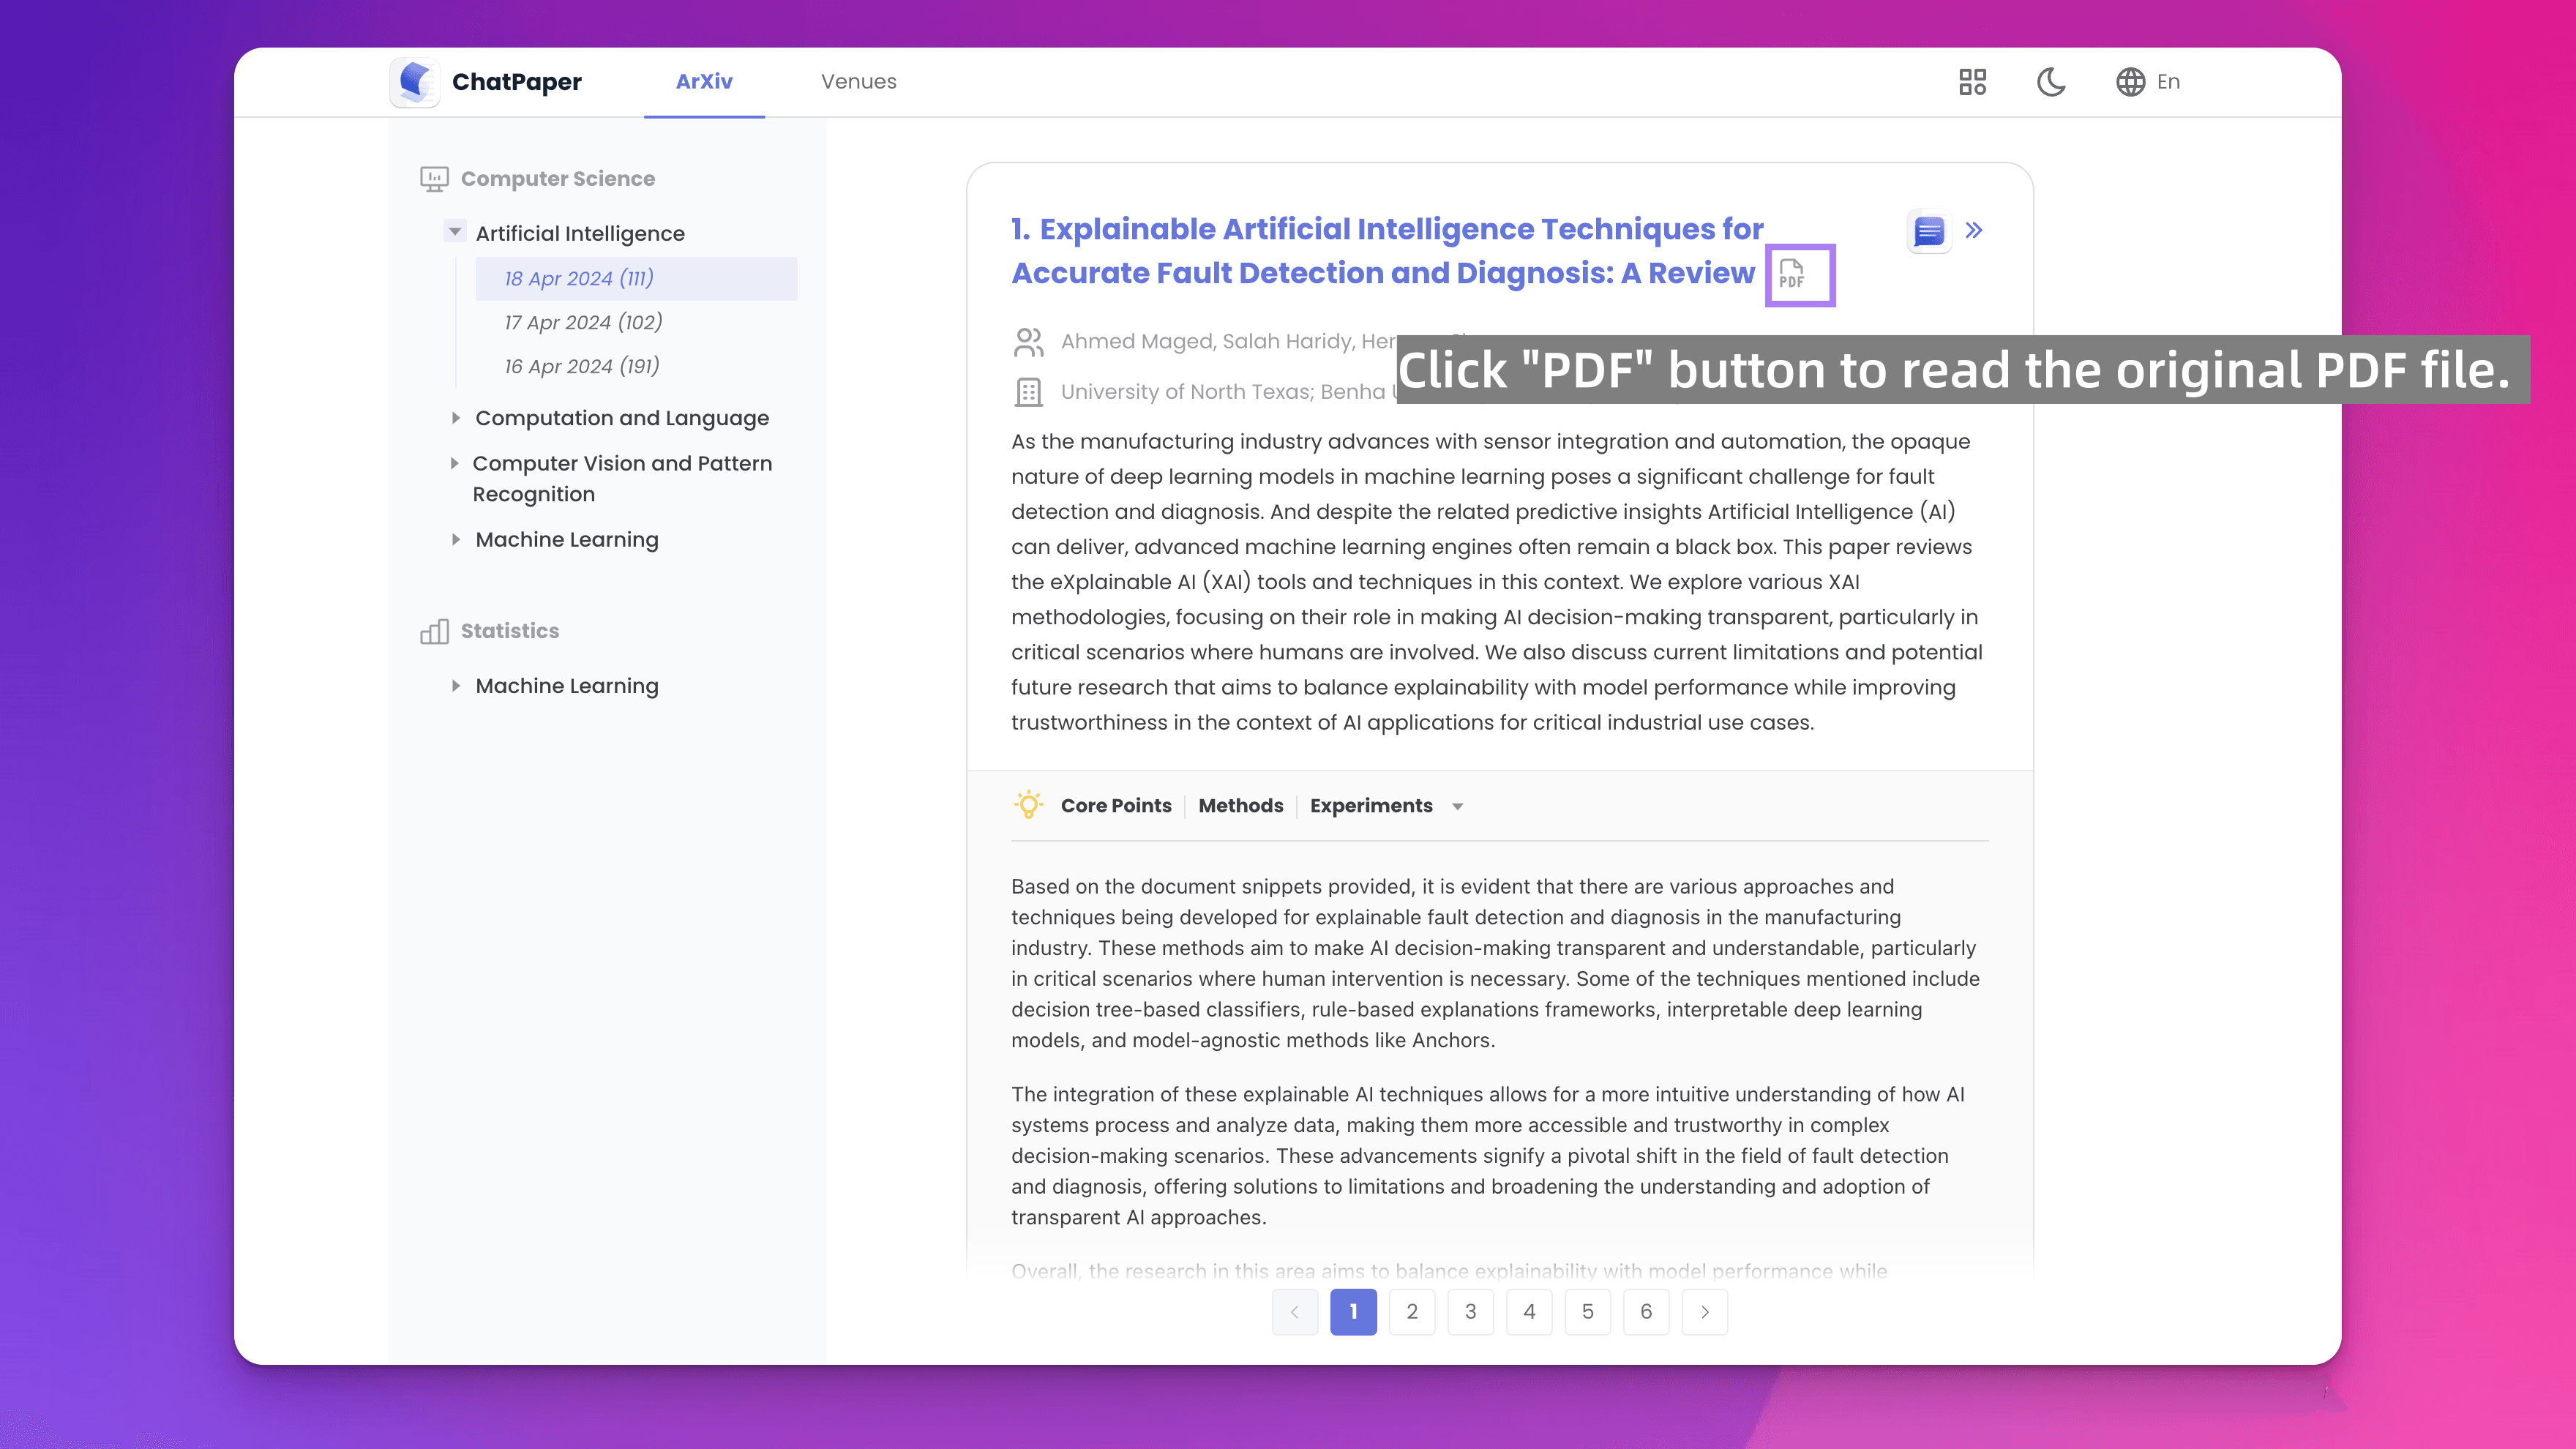Click the double chevron expand icon

1974,231
